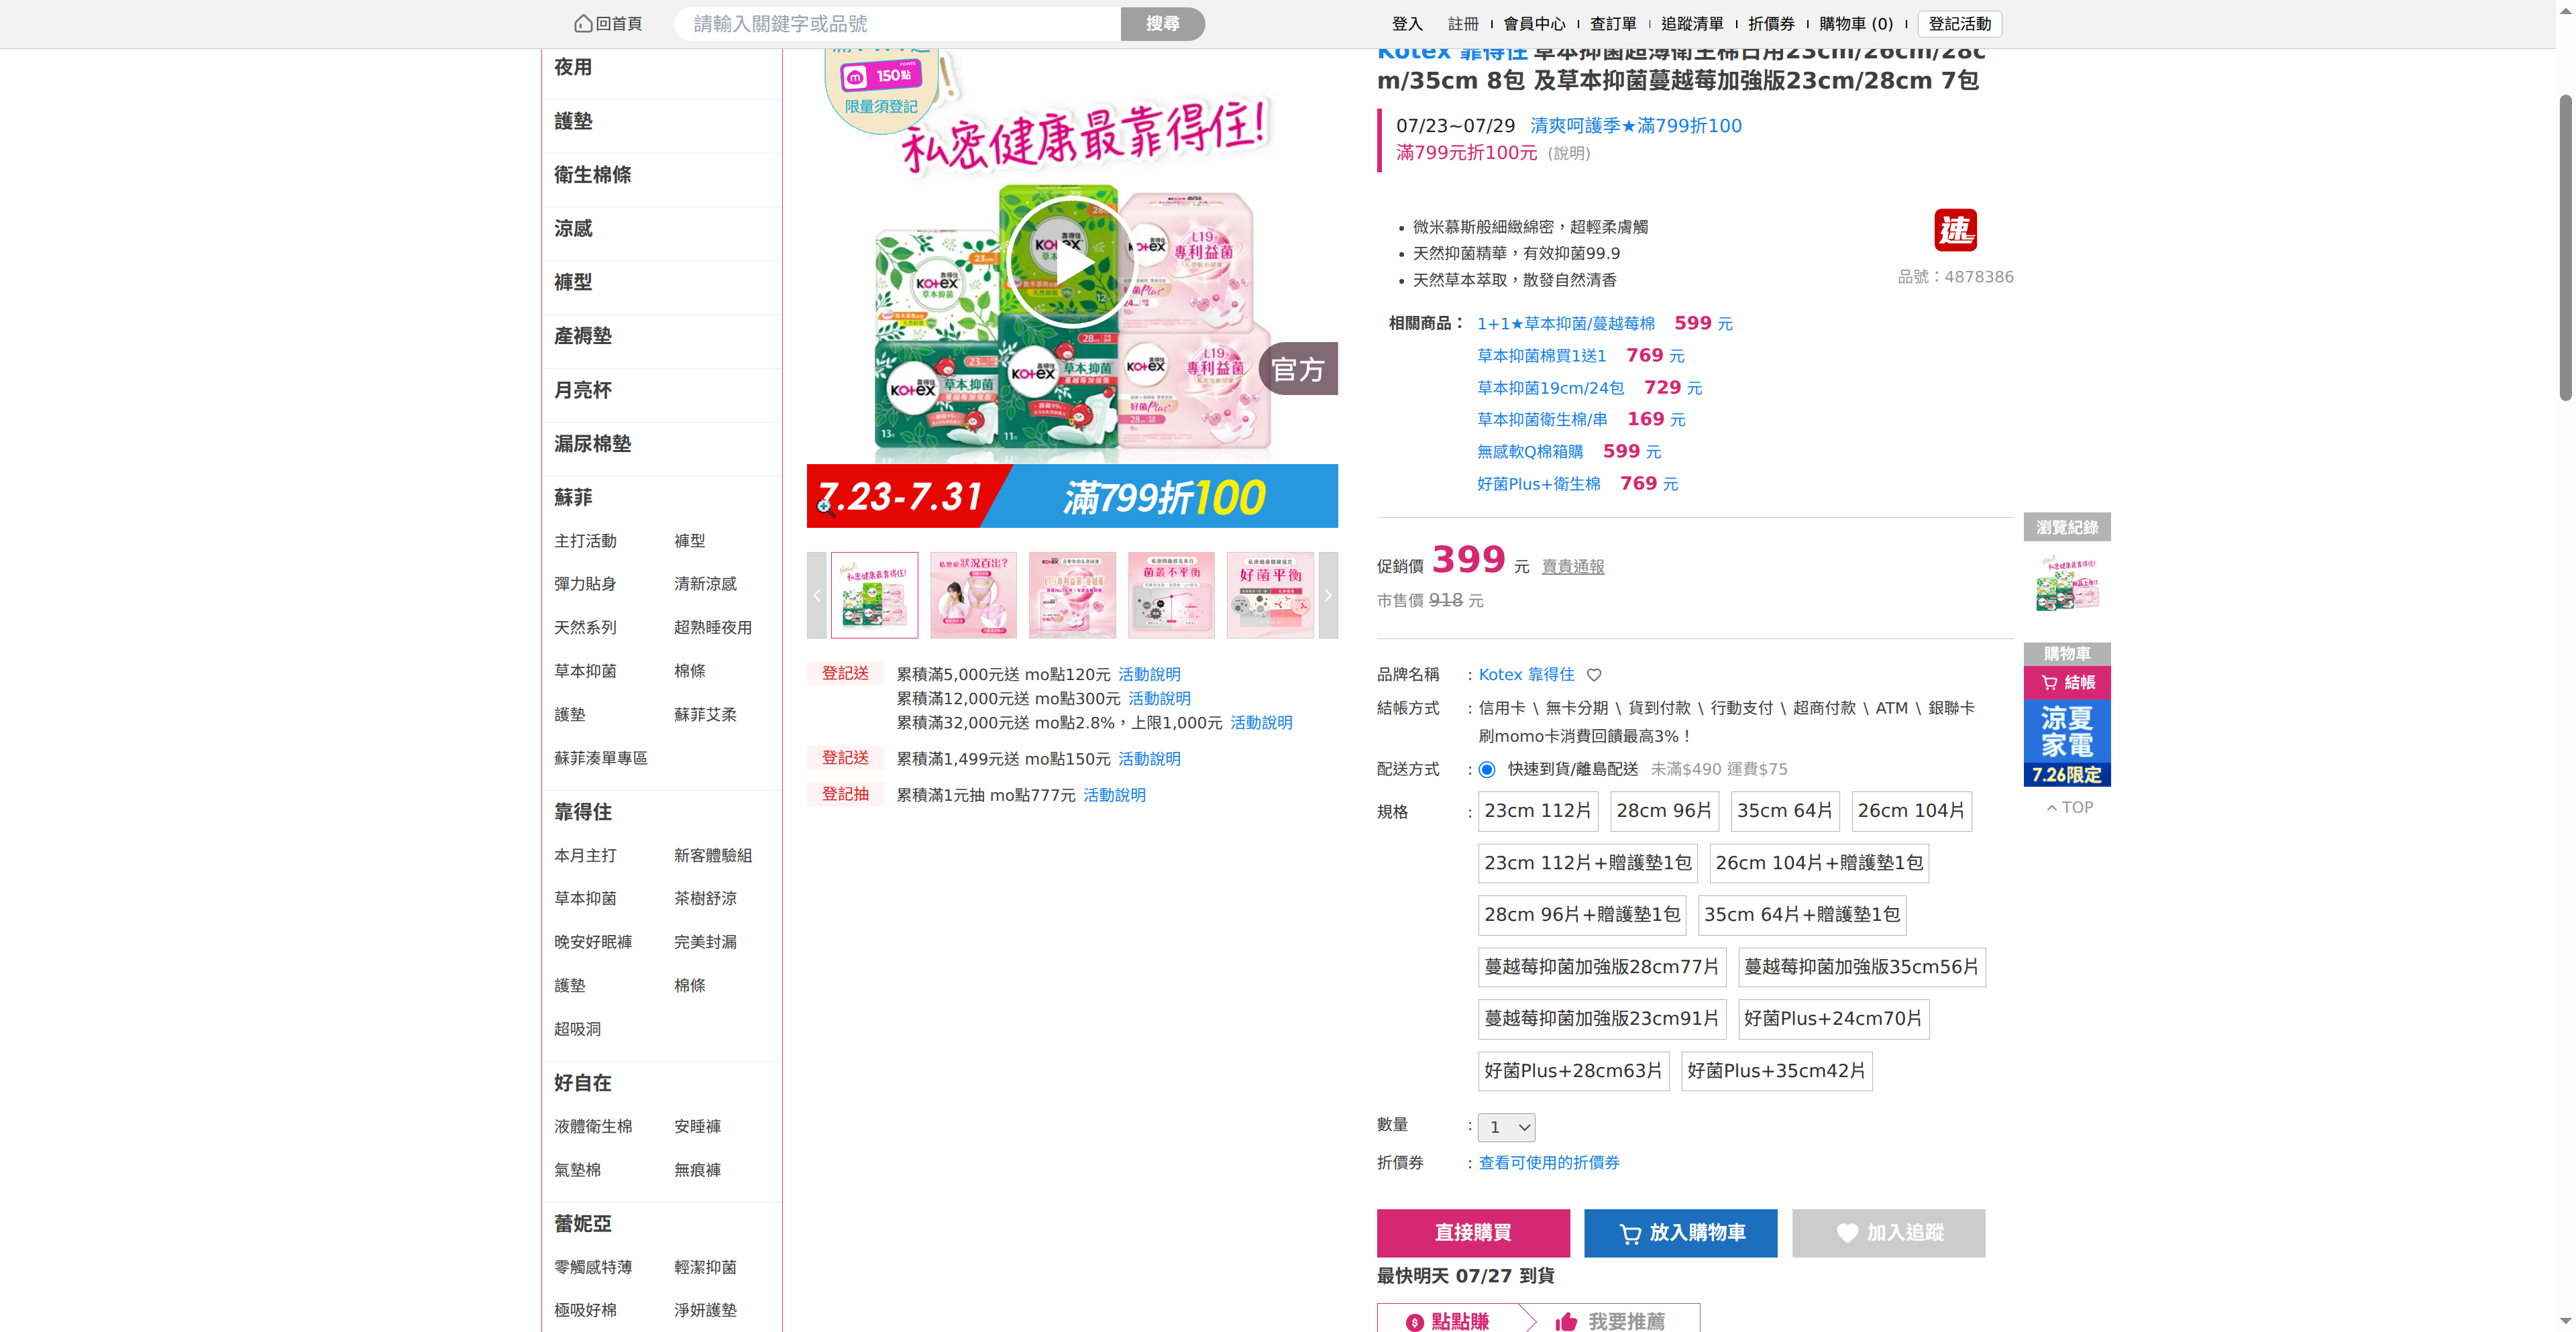This screenshot has height=1332, width=2576.
Task: Open 蕾妮亞 零觸感特薄 subcategory
Action: point(593,1268)
